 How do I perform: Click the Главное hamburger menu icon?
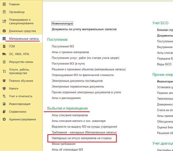[x=4, y=4]
